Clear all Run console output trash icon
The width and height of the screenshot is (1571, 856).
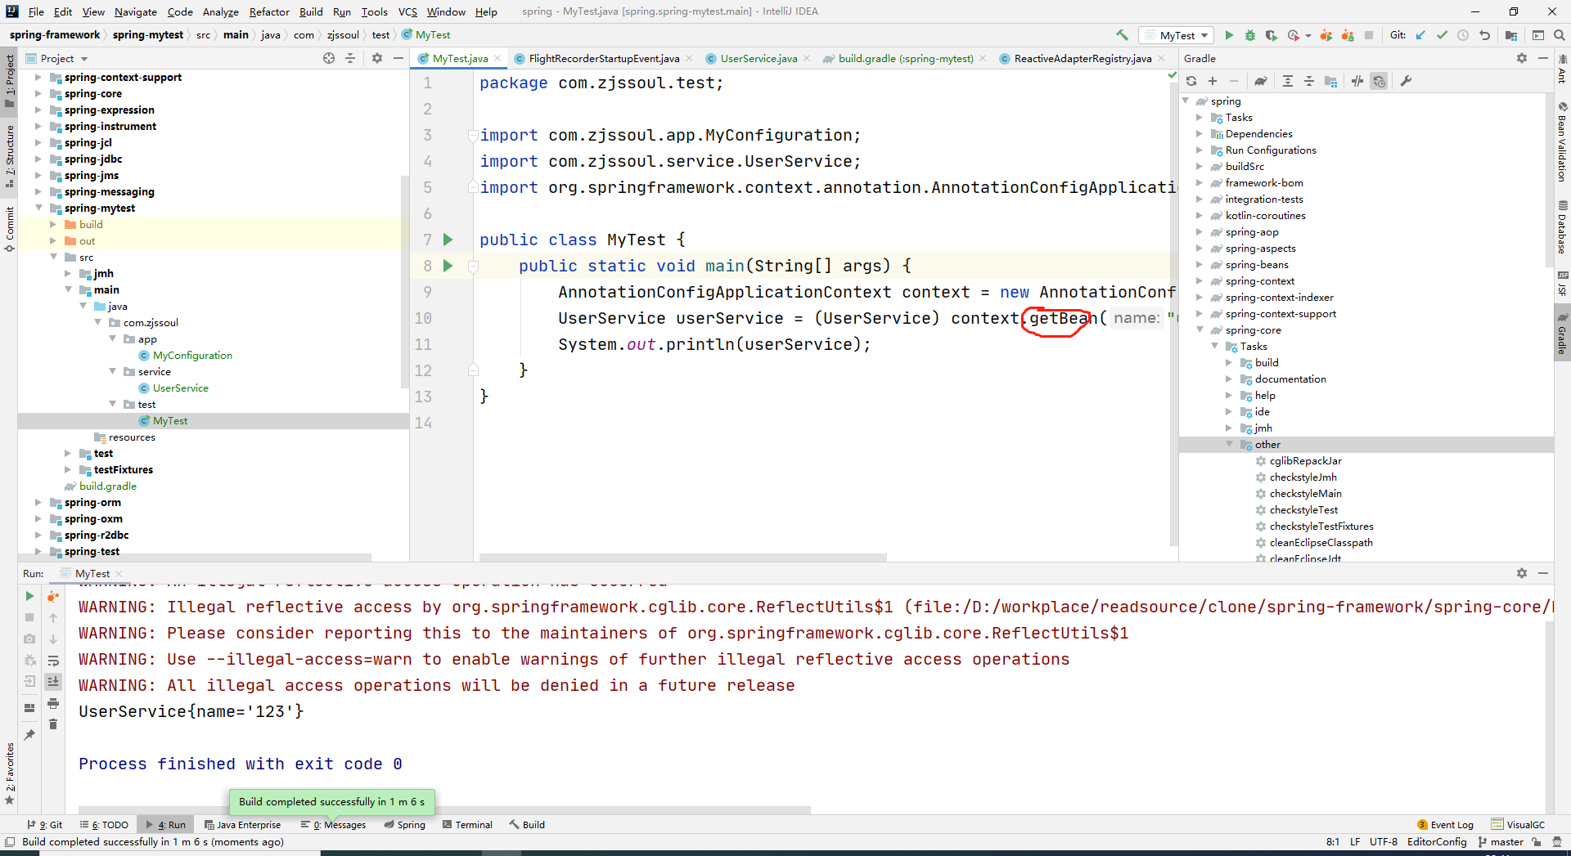point(53,724)
